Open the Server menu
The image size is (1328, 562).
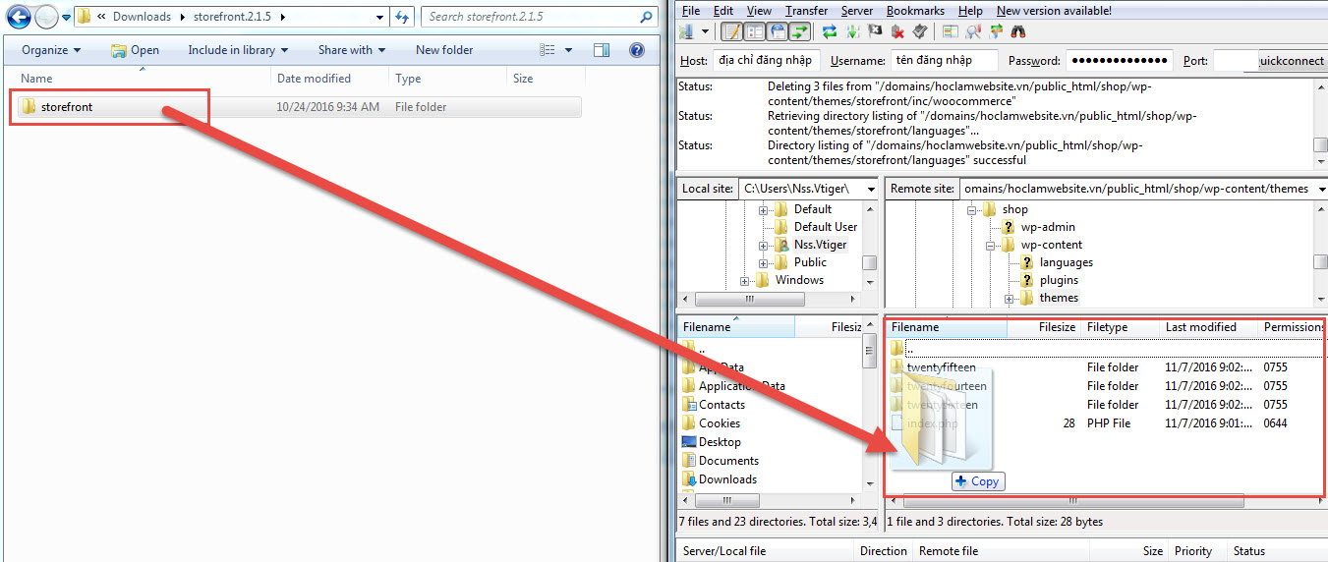[857, 10]
